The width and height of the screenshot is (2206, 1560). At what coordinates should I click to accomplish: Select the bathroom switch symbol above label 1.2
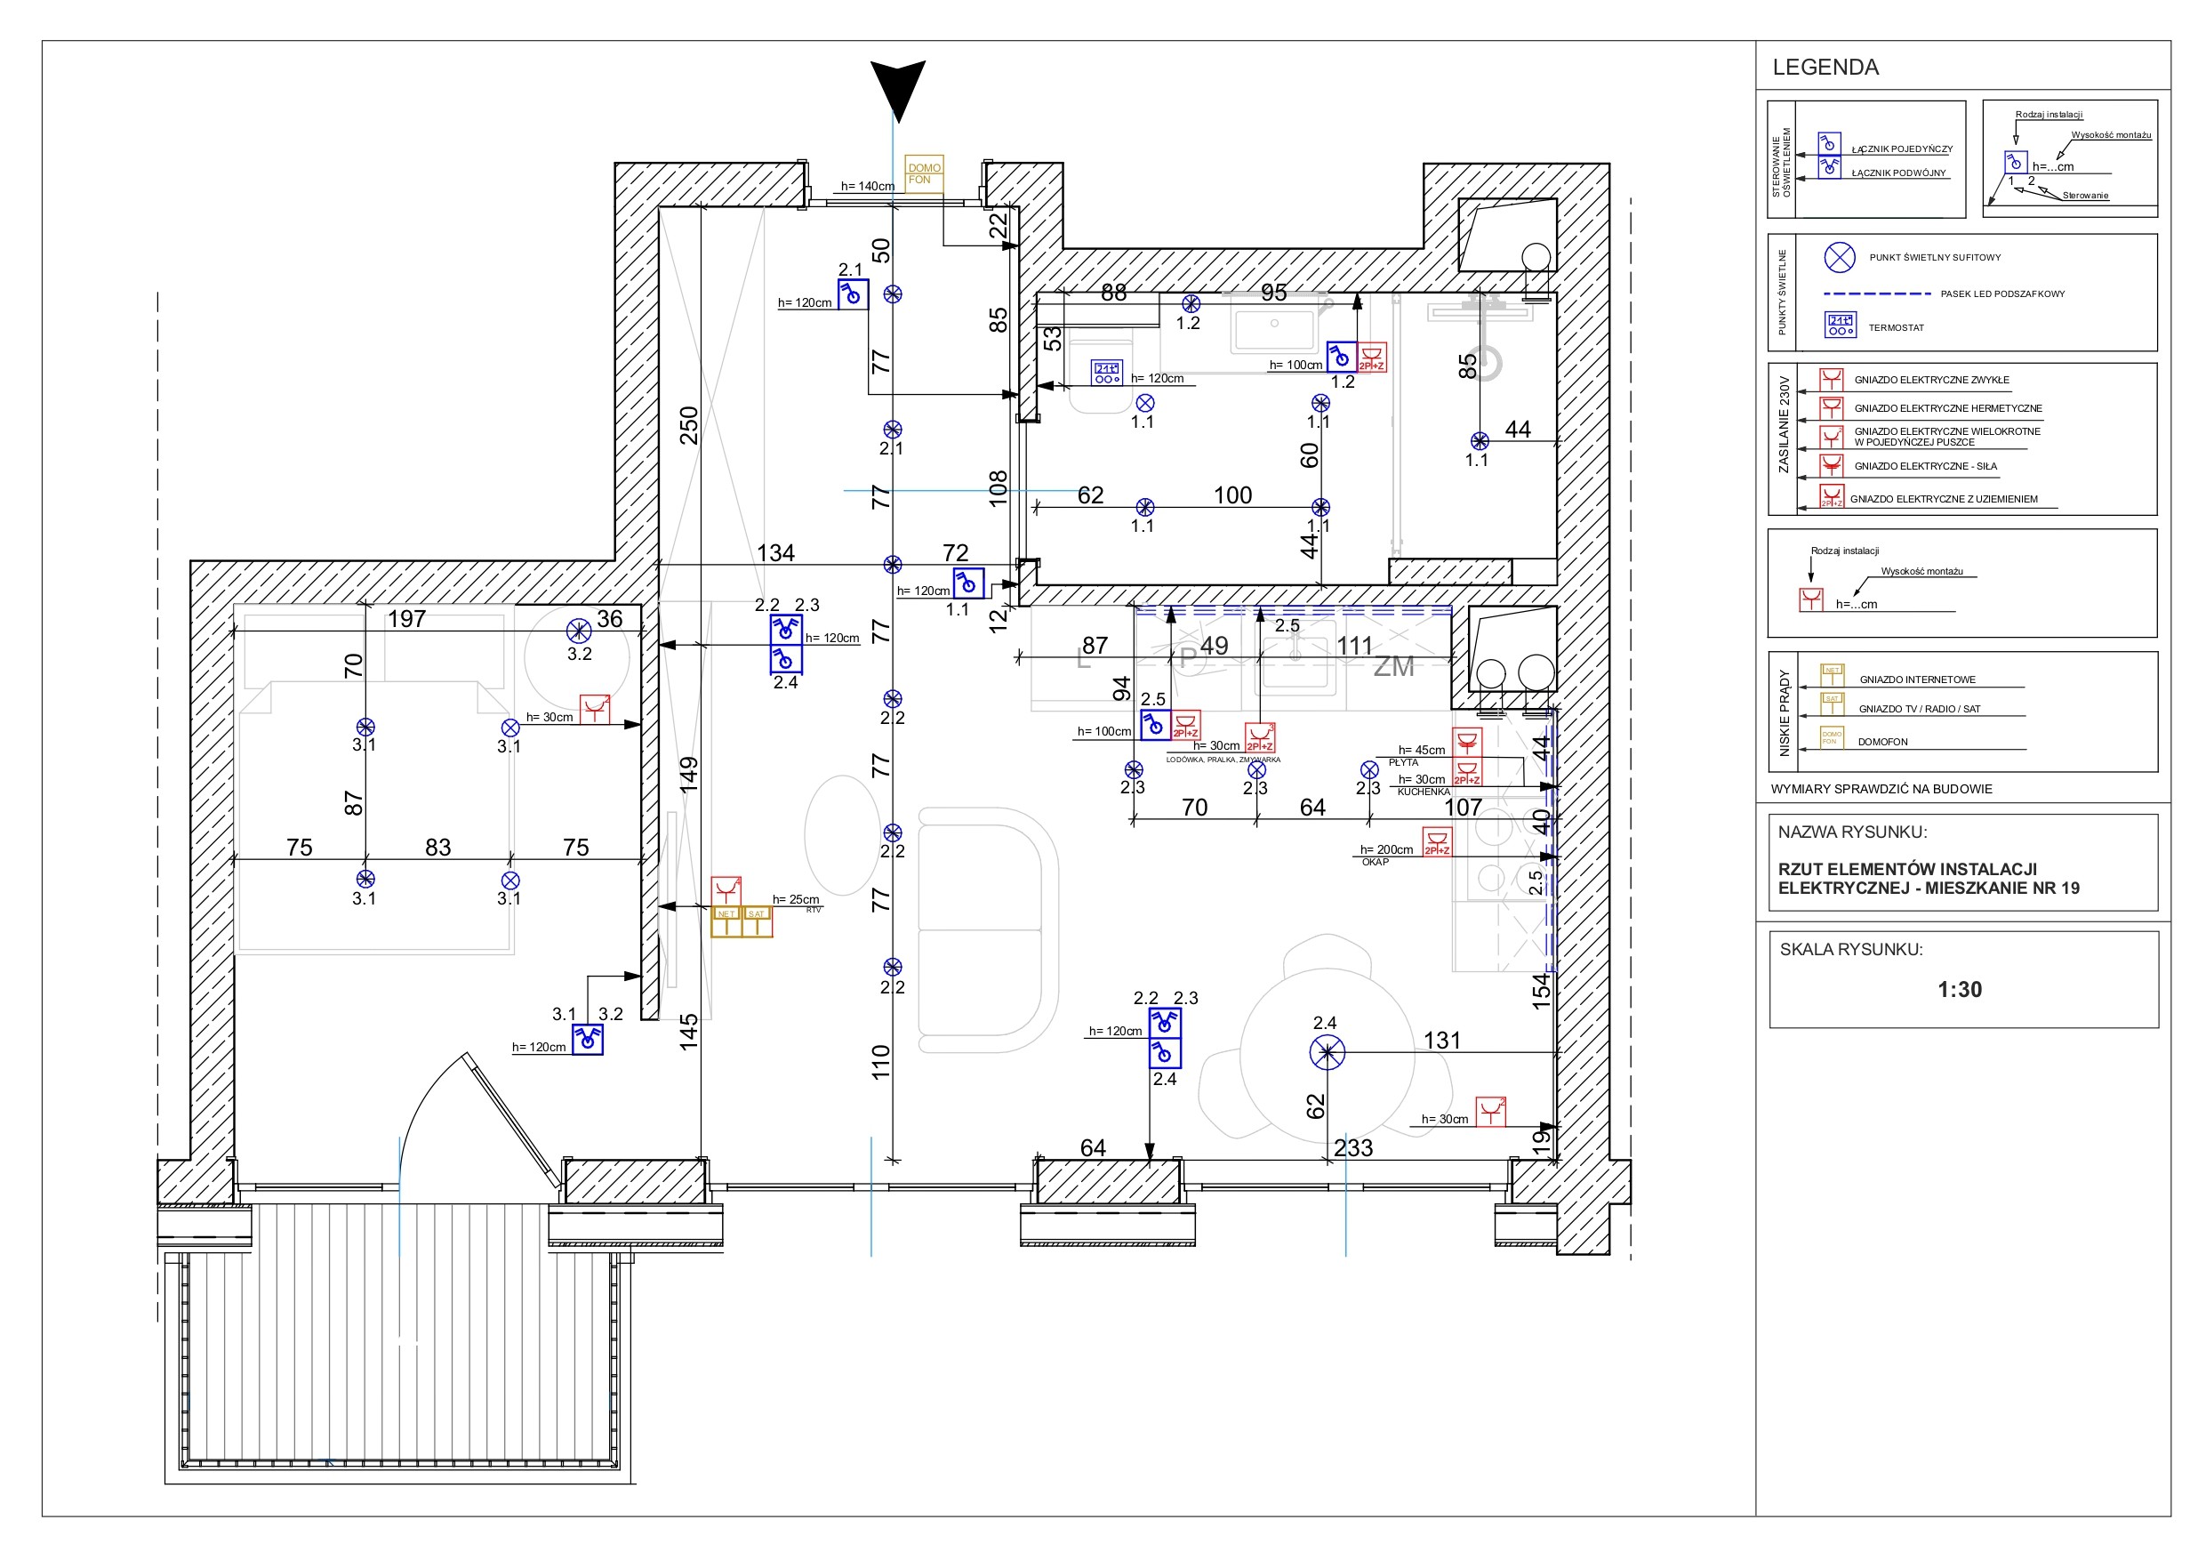1341,357
